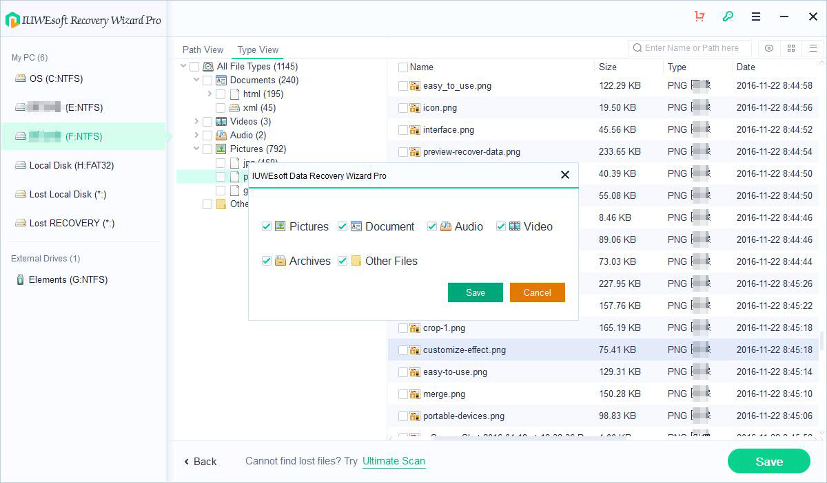
Task: Click the interface.png file icon
Action: [x=415, y=130]
